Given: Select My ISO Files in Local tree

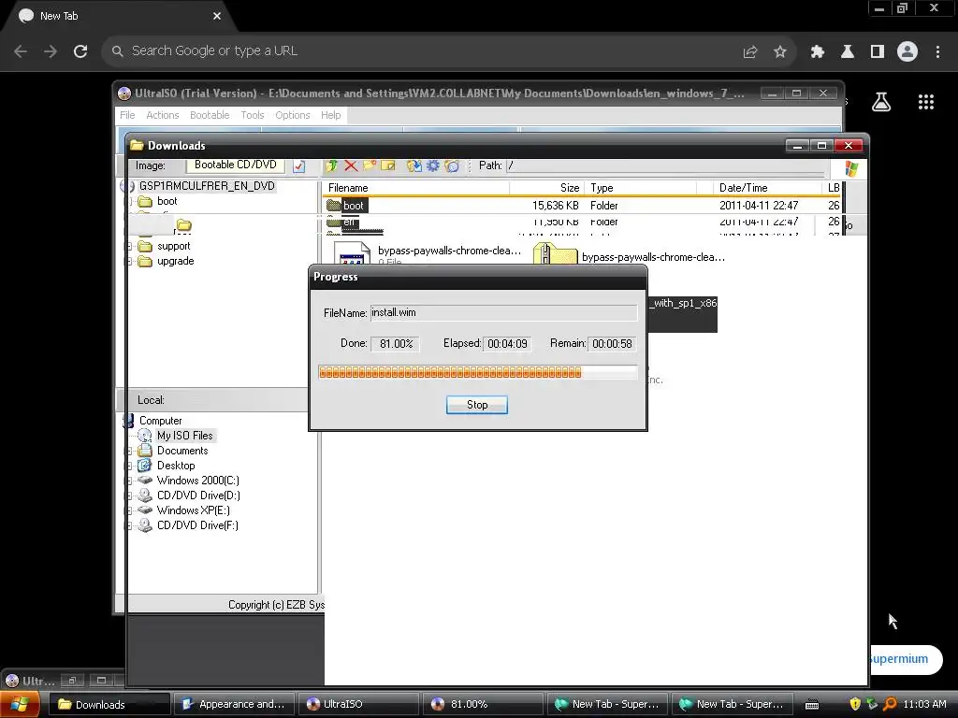Looking at the screenshot, I should 184,436.
